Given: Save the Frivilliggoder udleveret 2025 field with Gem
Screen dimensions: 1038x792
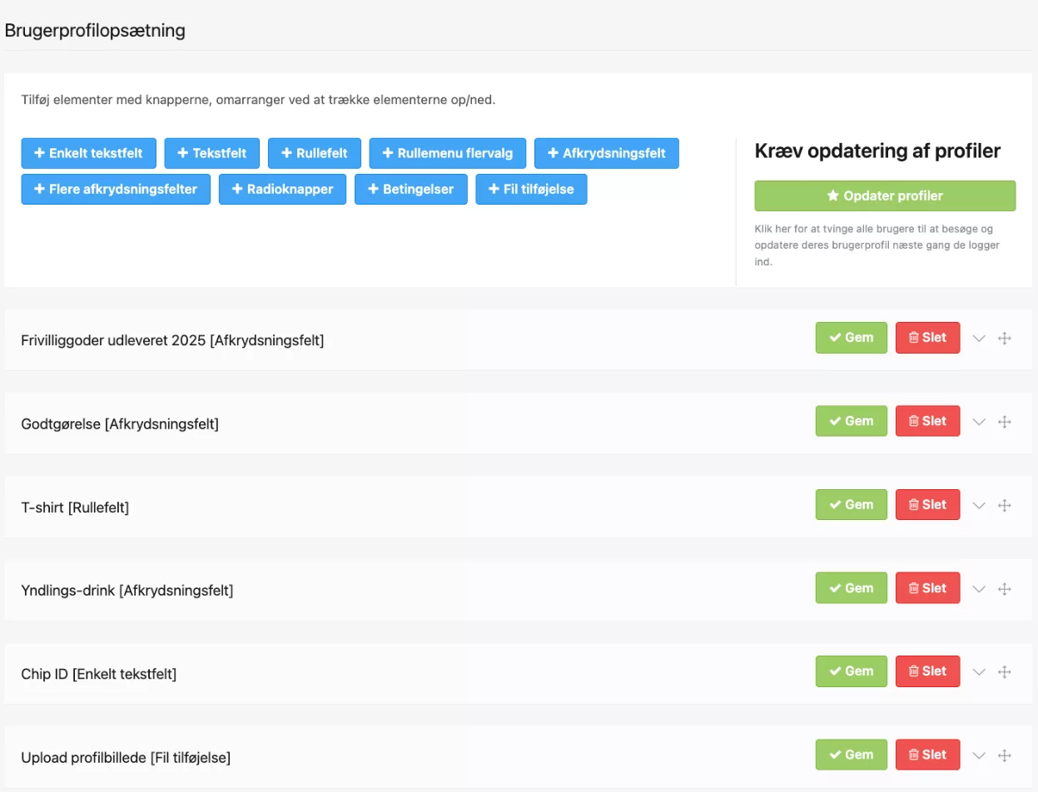Looking at the screenshot, I should click(852, 338).
